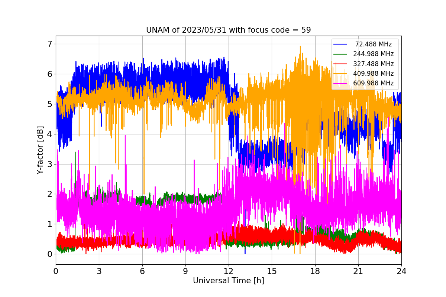Click the y-axis tick label '4'
This screenshot has height=297, width=446.
(x=50, y=134)
